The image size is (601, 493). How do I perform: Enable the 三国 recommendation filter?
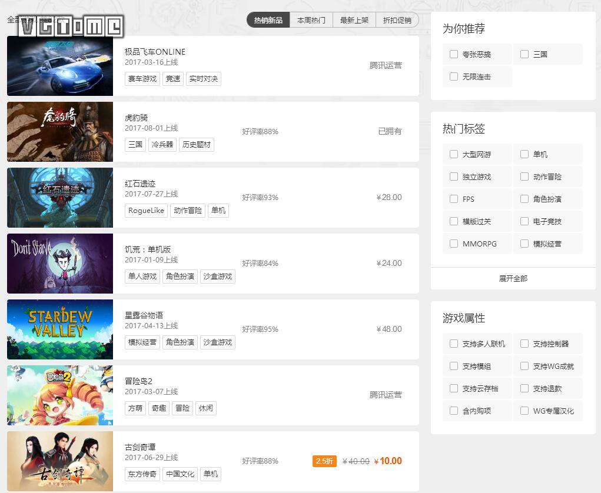coord(524,54)
